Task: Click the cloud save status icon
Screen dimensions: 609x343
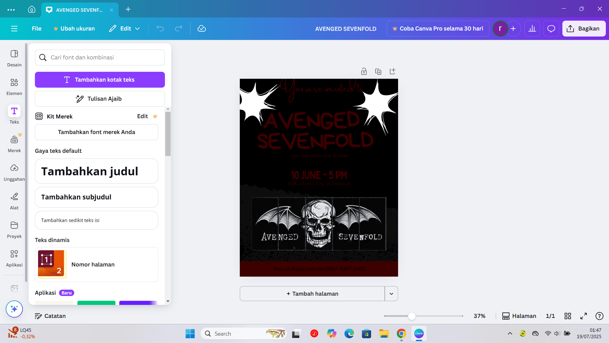Action: point(202,29)
